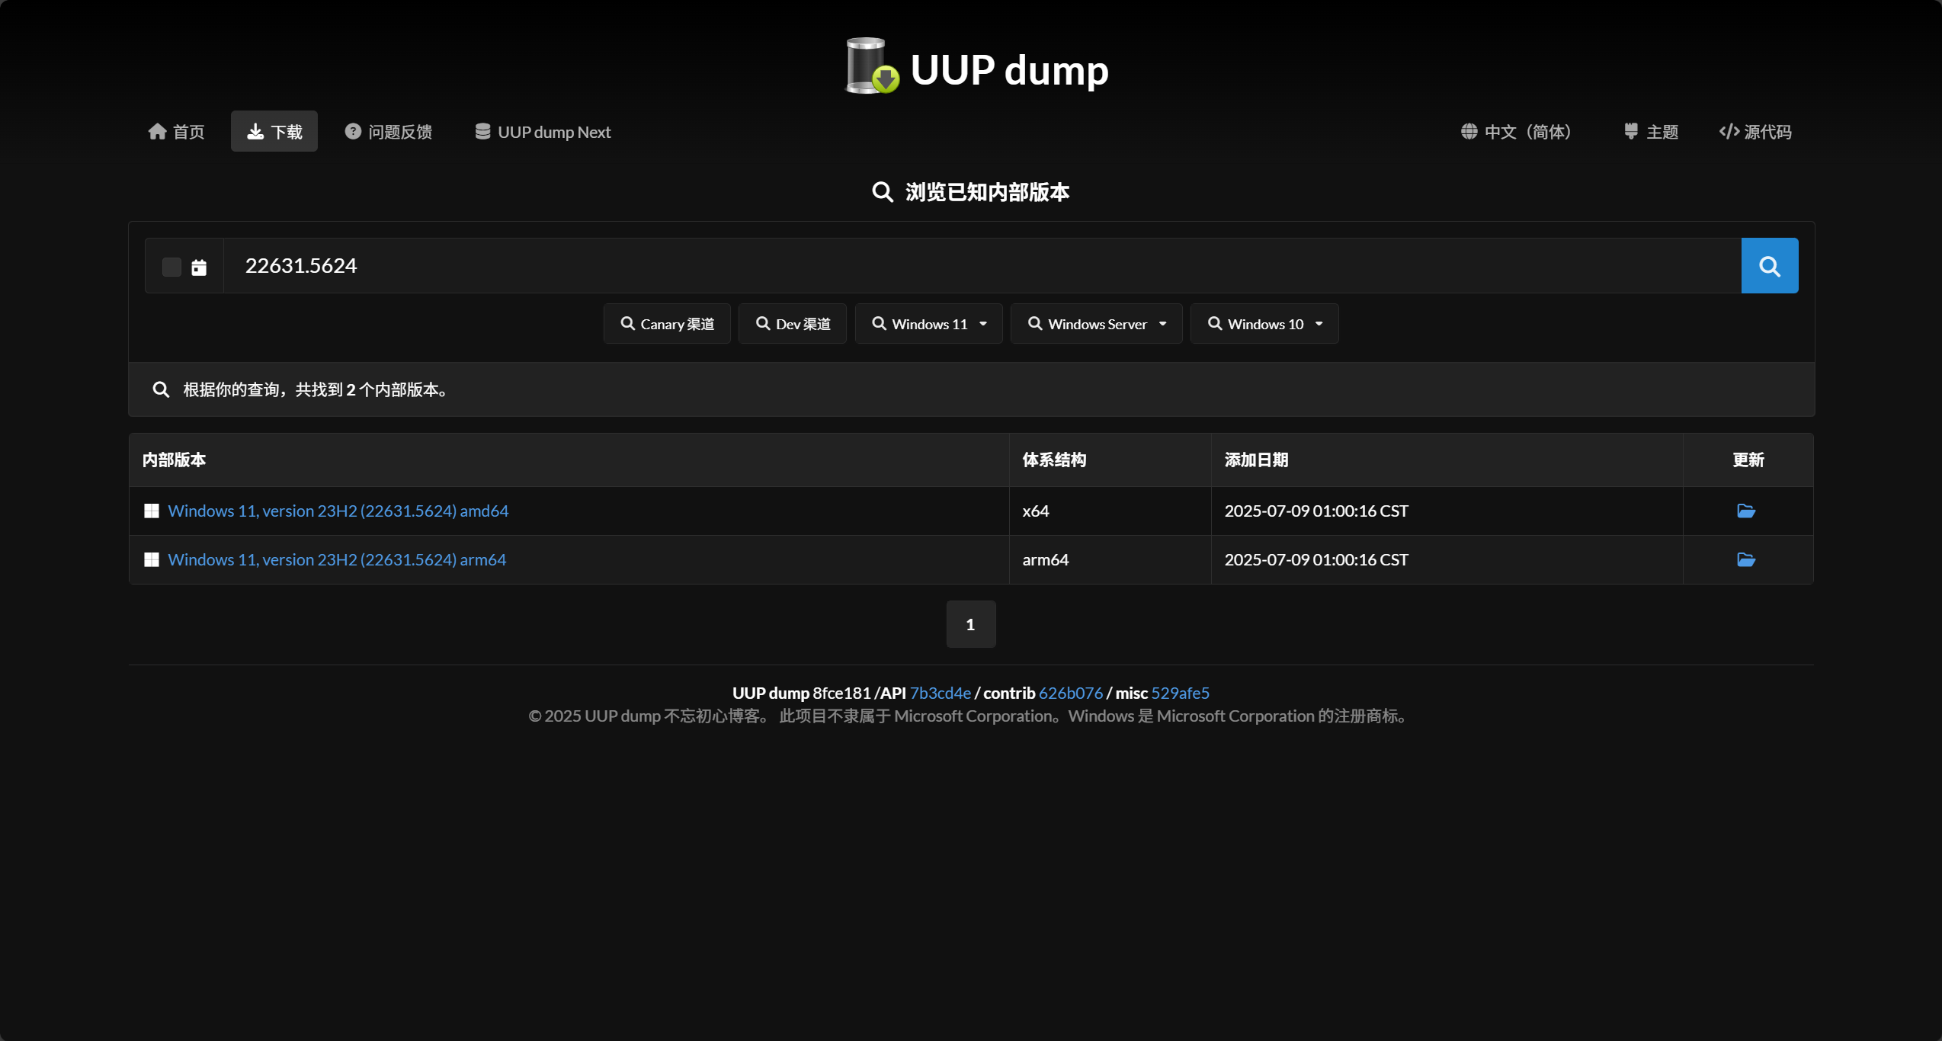The height and width of the screenshot is (1041, 1942).
Task: Click the search magnifier button
Action: coord(1770,265)
